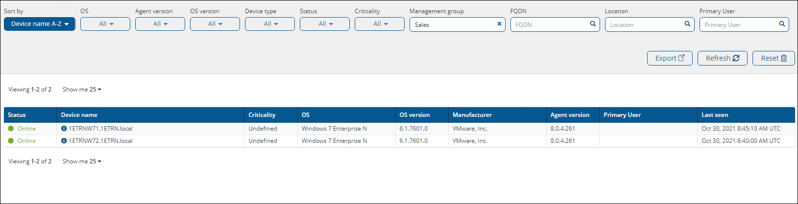Export the device list
This screenshot has height=204, width=798.
(670, 58)
